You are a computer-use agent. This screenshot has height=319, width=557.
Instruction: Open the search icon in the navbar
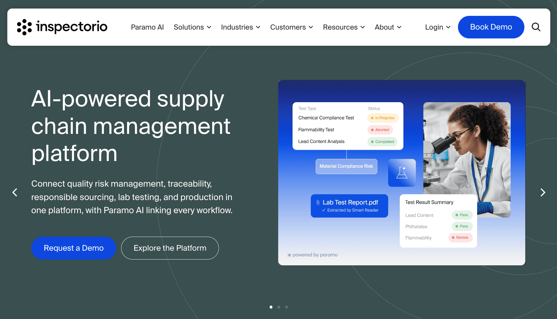point(536,27)
